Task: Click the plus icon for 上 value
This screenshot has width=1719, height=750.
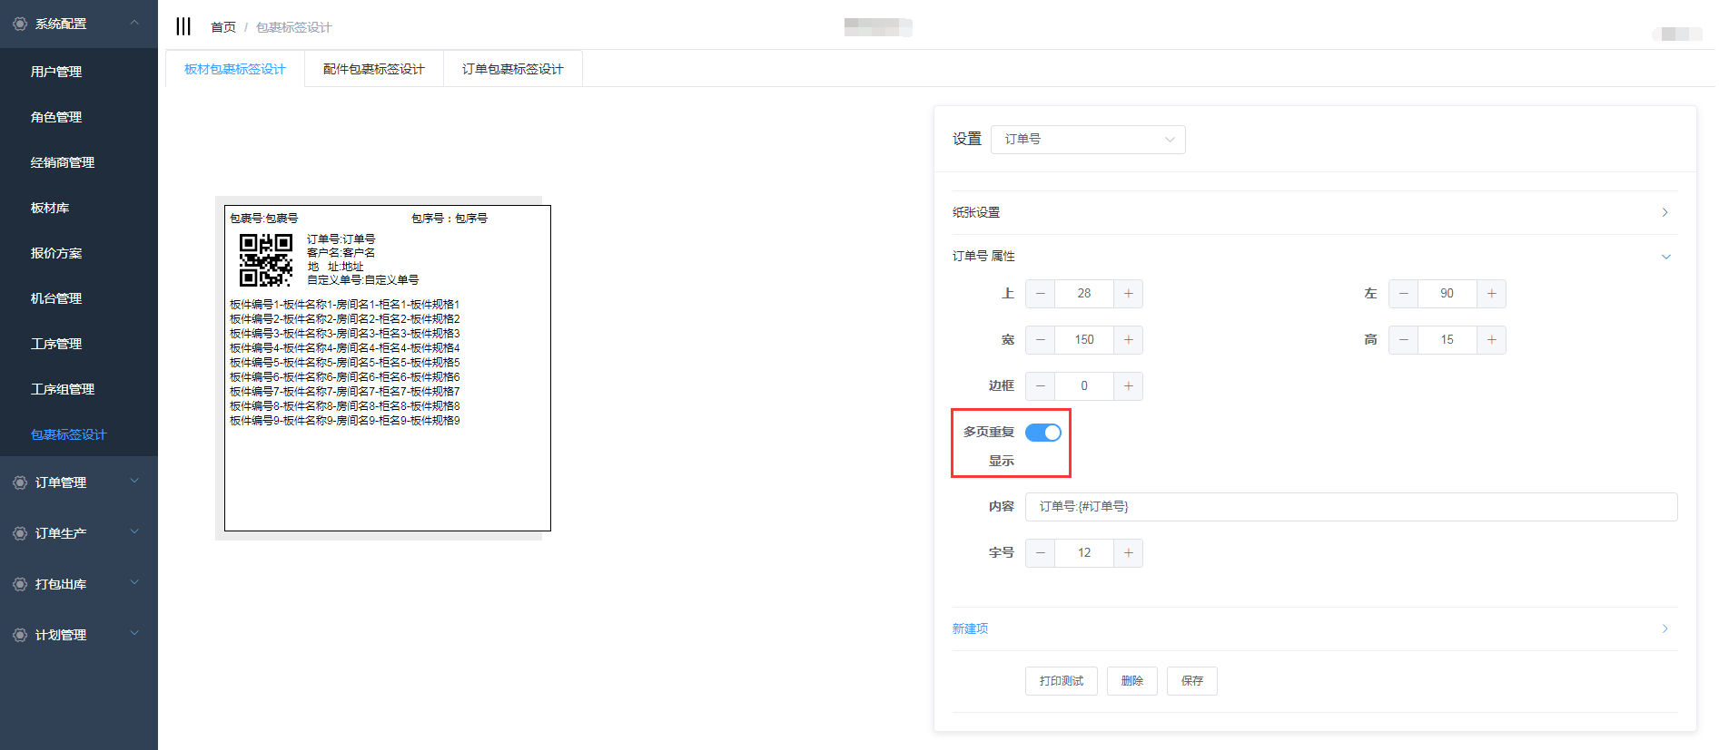Action: pyautogui.click(x=1128, y=294)
